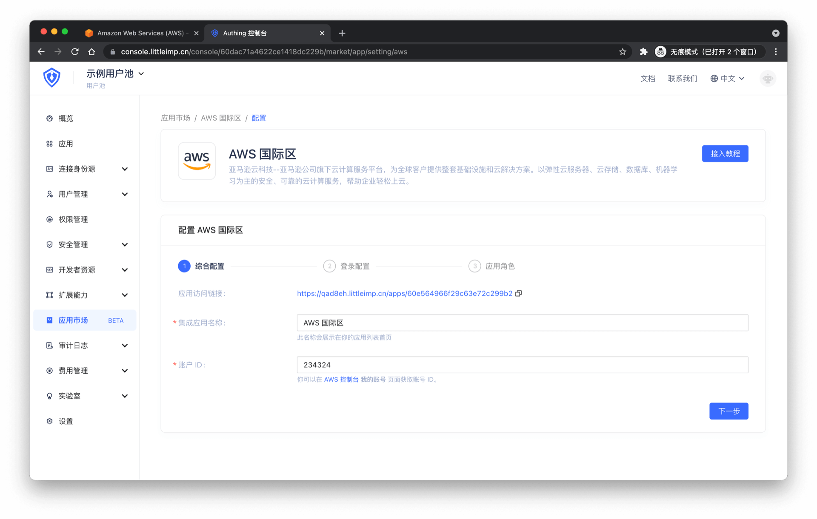Open the Chrome three-dot menu
Screen dimensions: 817x519
tap(776, 52)
